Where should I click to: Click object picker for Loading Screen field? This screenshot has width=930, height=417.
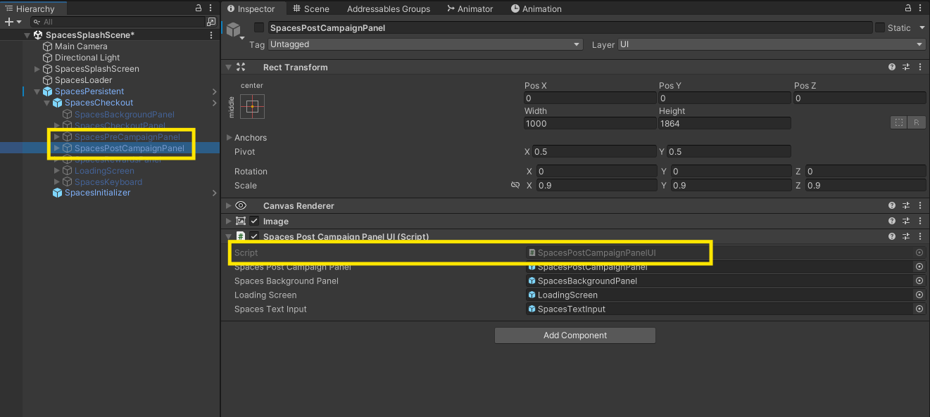coord(919,295)
